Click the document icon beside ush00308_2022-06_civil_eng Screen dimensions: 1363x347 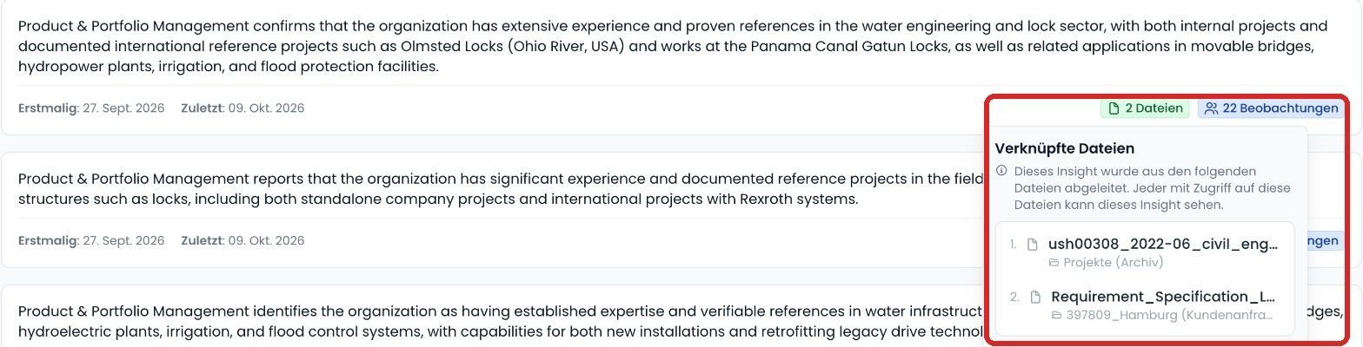1033,245
